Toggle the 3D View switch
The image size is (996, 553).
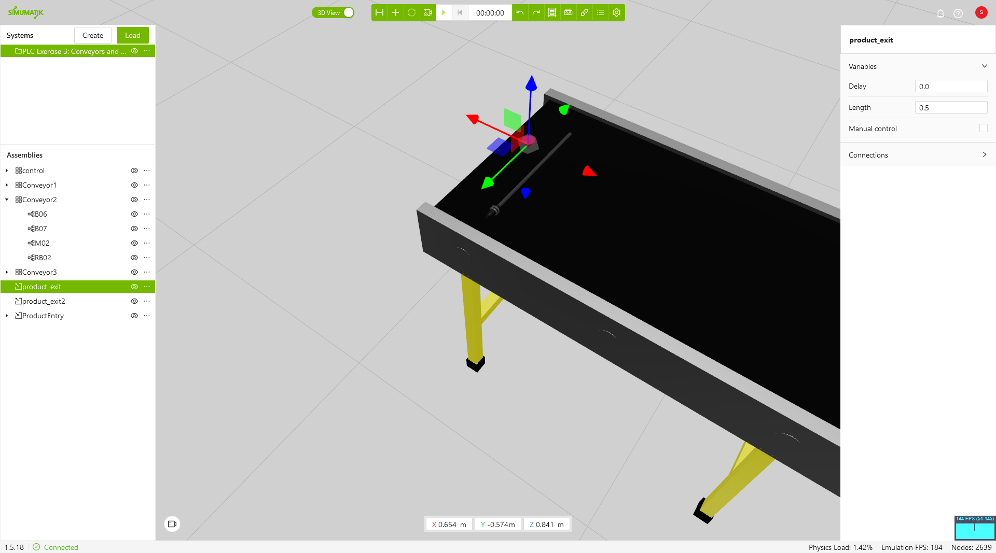pyautogui.click(x=333, y=12)
